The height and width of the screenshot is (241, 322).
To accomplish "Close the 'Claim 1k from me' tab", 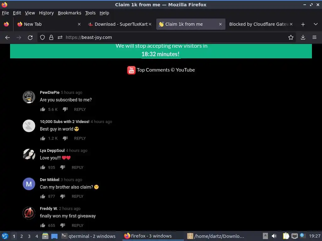I will 220,24.
